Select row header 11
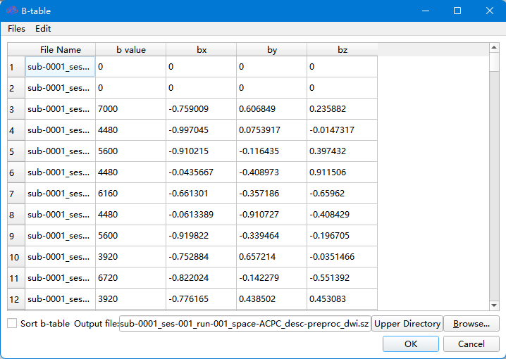 [x=16, y=278]
